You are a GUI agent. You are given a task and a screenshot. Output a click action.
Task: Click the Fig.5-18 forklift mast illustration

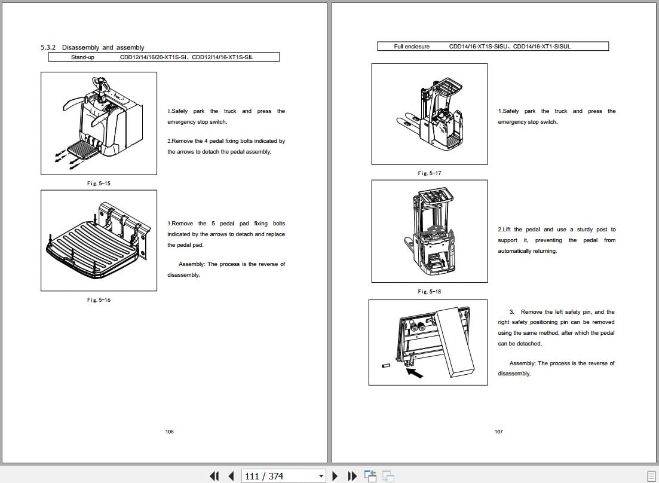429,231
